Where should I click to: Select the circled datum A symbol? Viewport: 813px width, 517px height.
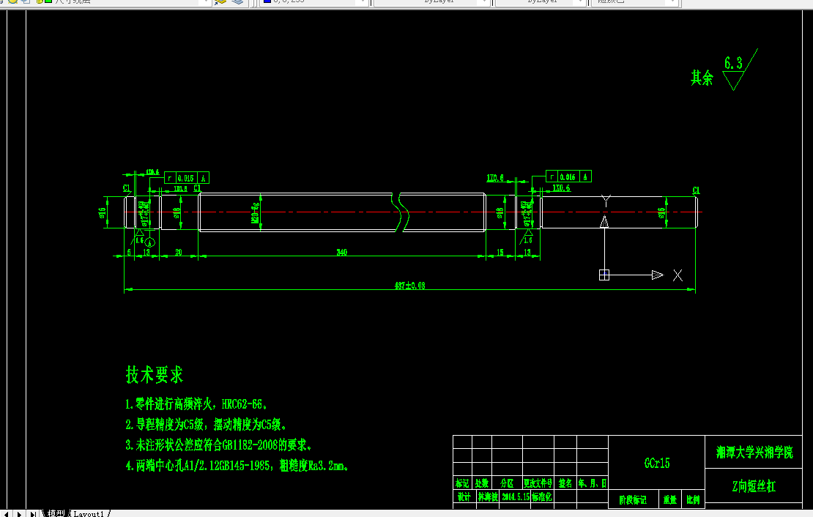point(150,242)
